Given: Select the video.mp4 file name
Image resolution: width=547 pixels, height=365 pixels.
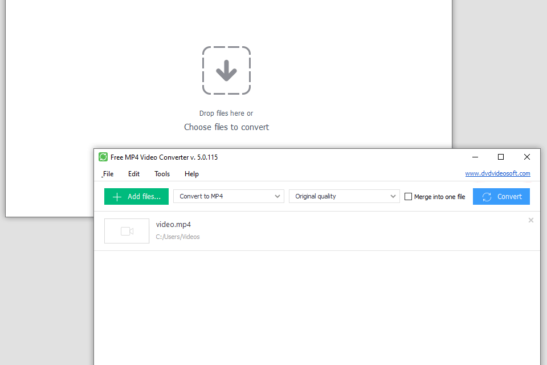Looking at the screenshot, I should click(x=173, y=224).
